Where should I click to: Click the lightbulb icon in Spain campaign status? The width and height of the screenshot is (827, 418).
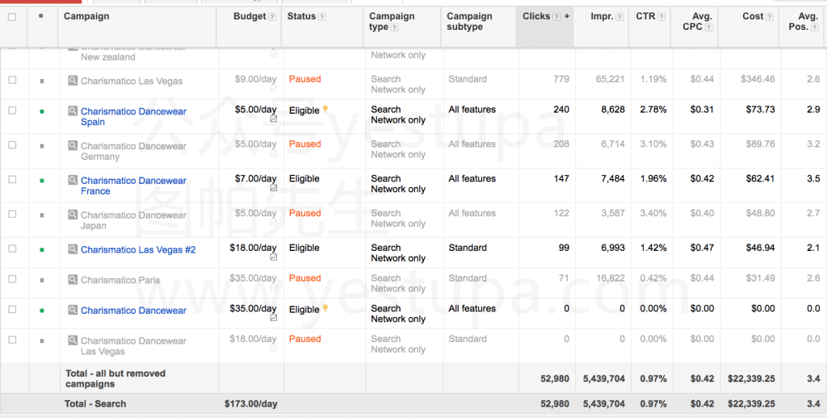[x=325, y=109]
